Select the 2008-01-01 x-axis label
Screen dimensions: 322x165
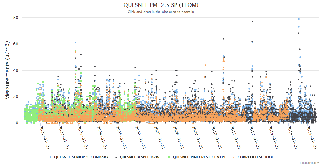click(178, 137)
